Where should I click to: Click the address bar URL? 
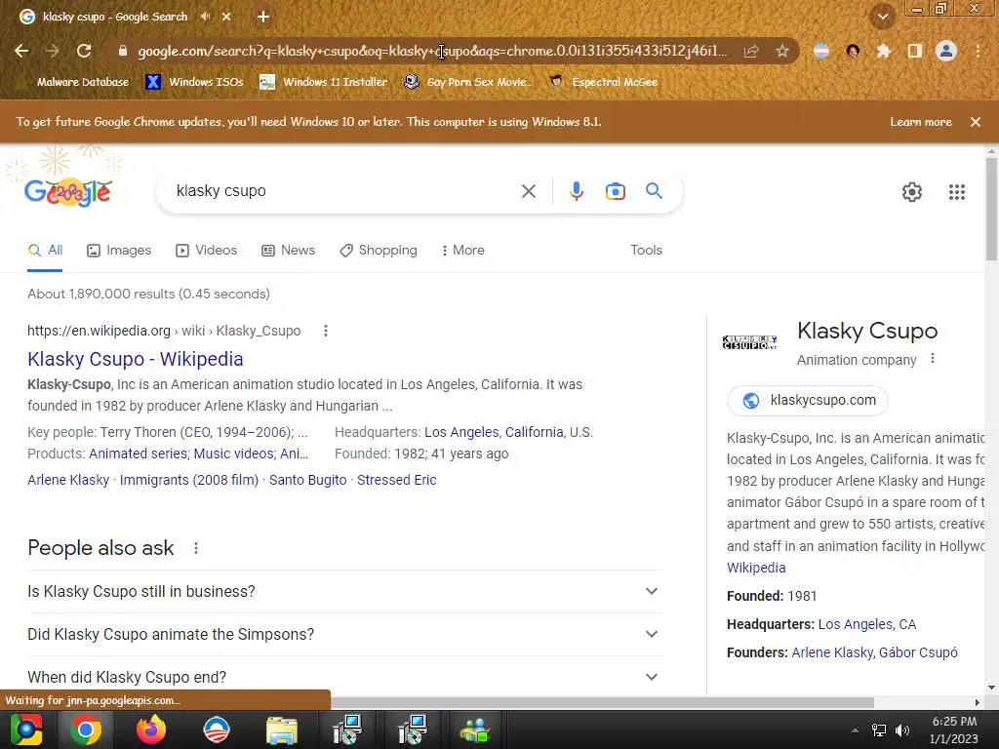[x=432, y=51]
